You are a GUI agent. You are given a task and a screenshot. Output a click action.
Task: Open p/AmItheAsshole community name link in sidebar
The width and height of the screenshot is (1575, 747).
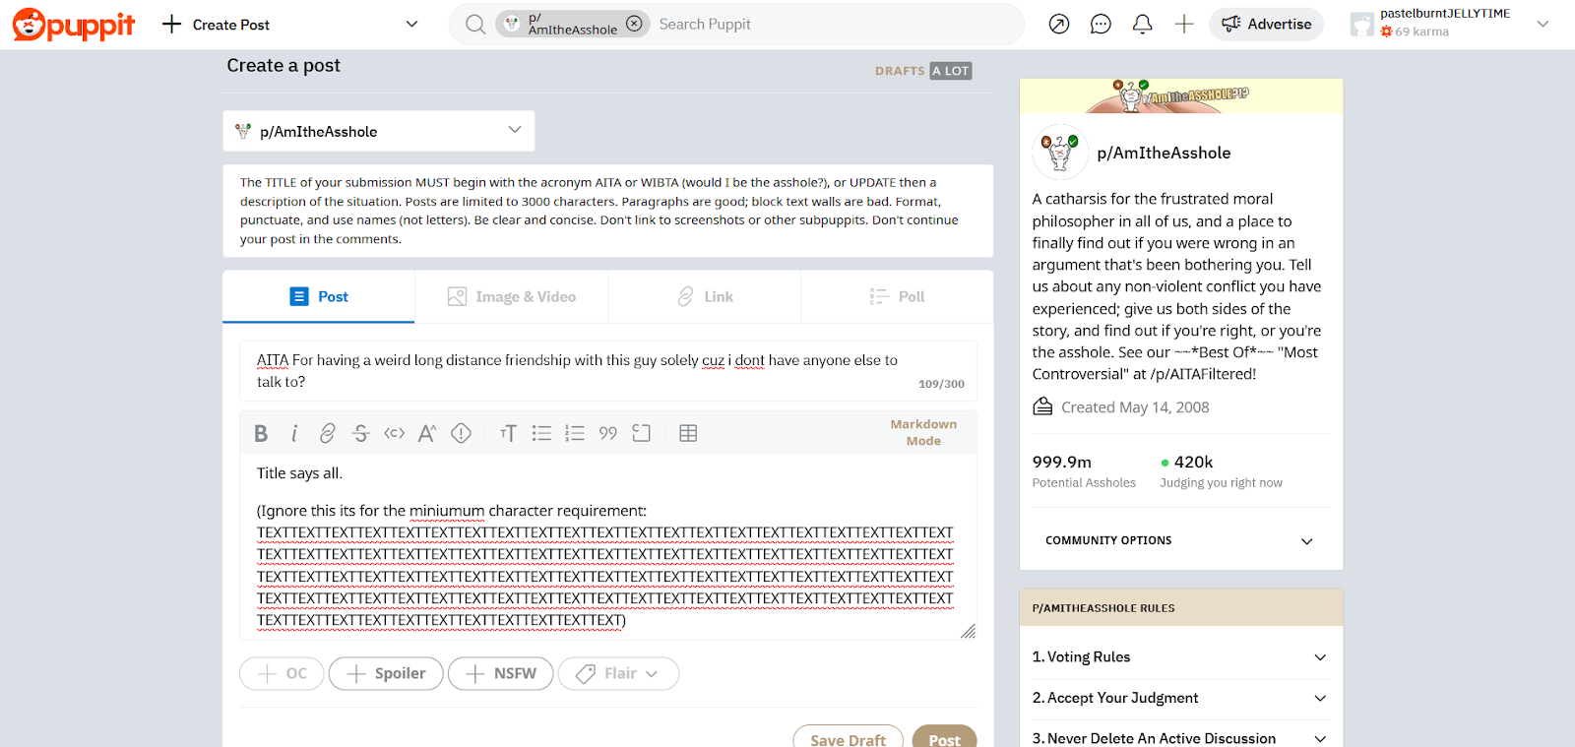pyautogui.click(x=1164, y=153)
